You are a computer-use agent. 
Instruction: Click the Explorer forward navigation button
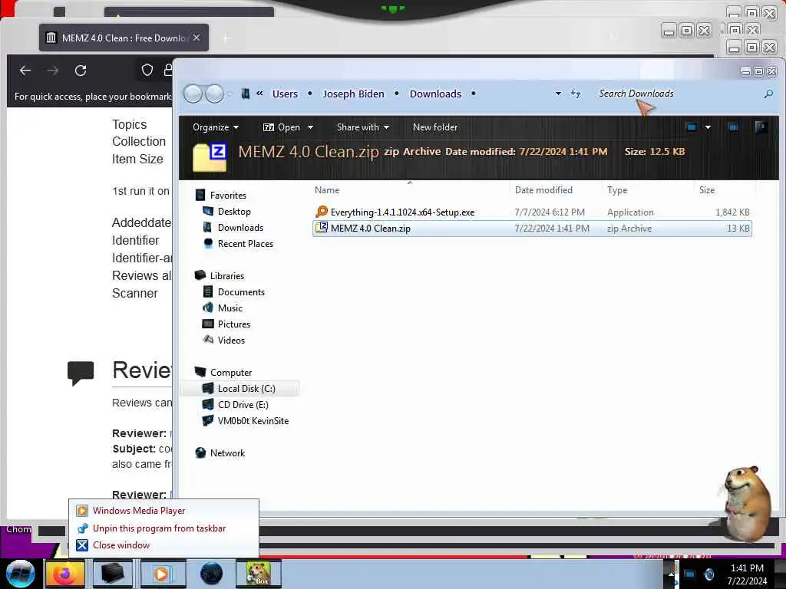[x=215, y=94]
